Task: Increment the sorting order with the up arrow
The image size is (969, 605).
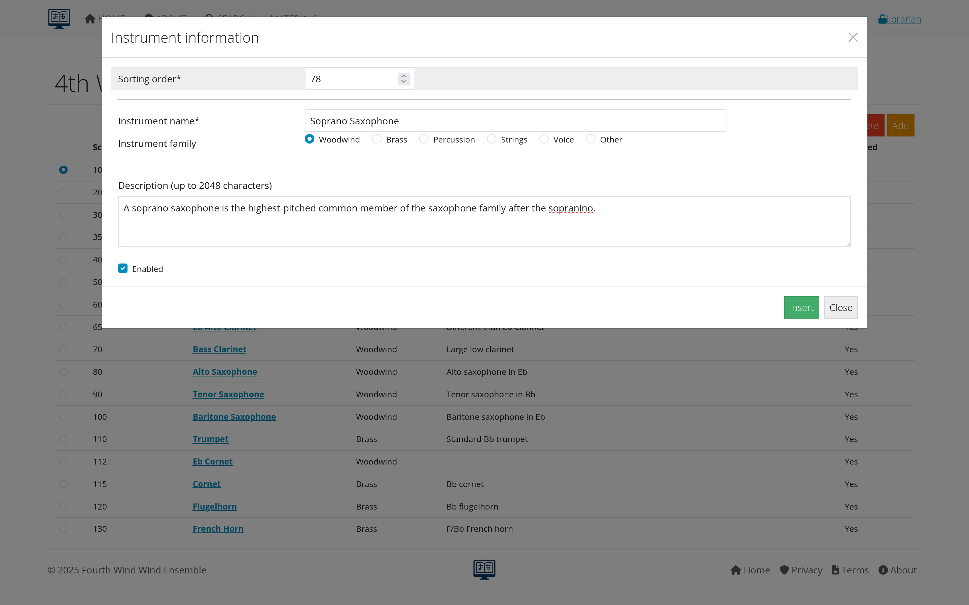Action: [403, 75]
